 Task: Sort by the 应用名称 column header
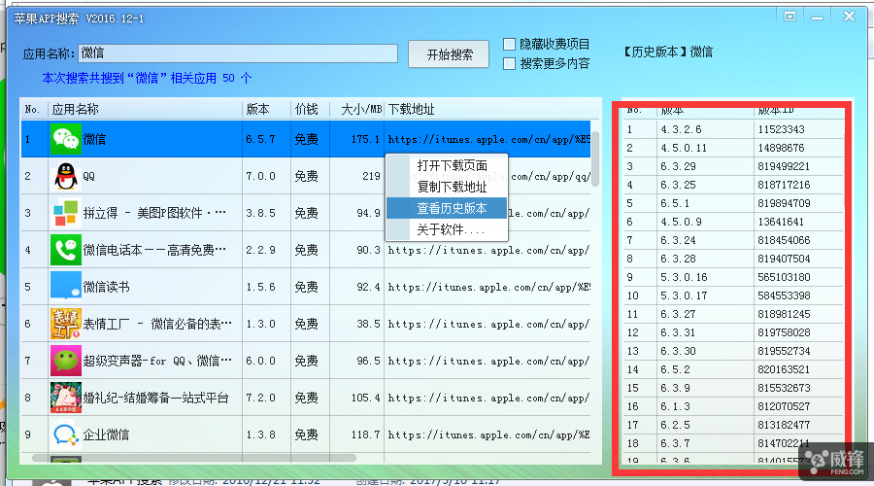145,110
